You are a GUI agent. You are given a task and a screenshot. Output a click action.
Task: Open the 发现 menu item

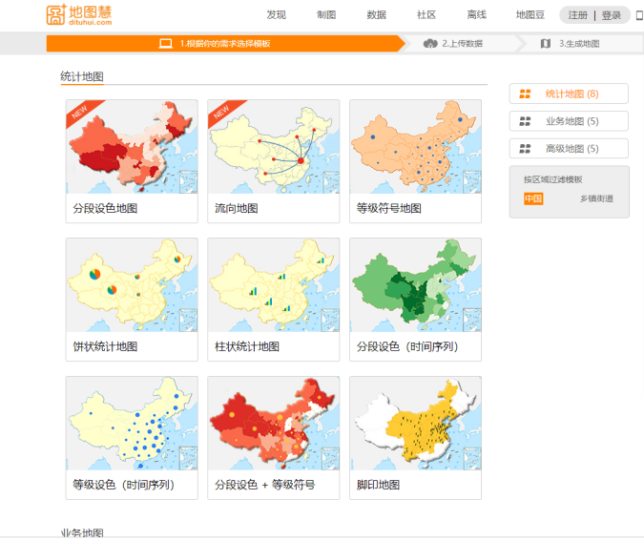click(x=276, y=15)
